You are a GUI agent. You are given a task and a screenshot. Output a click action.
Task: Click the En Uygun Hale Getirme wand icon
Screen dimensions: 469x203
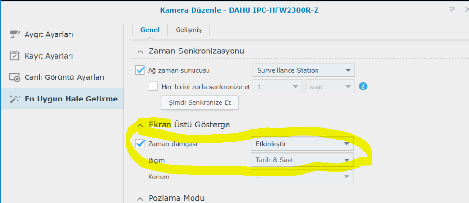(15, 99)
